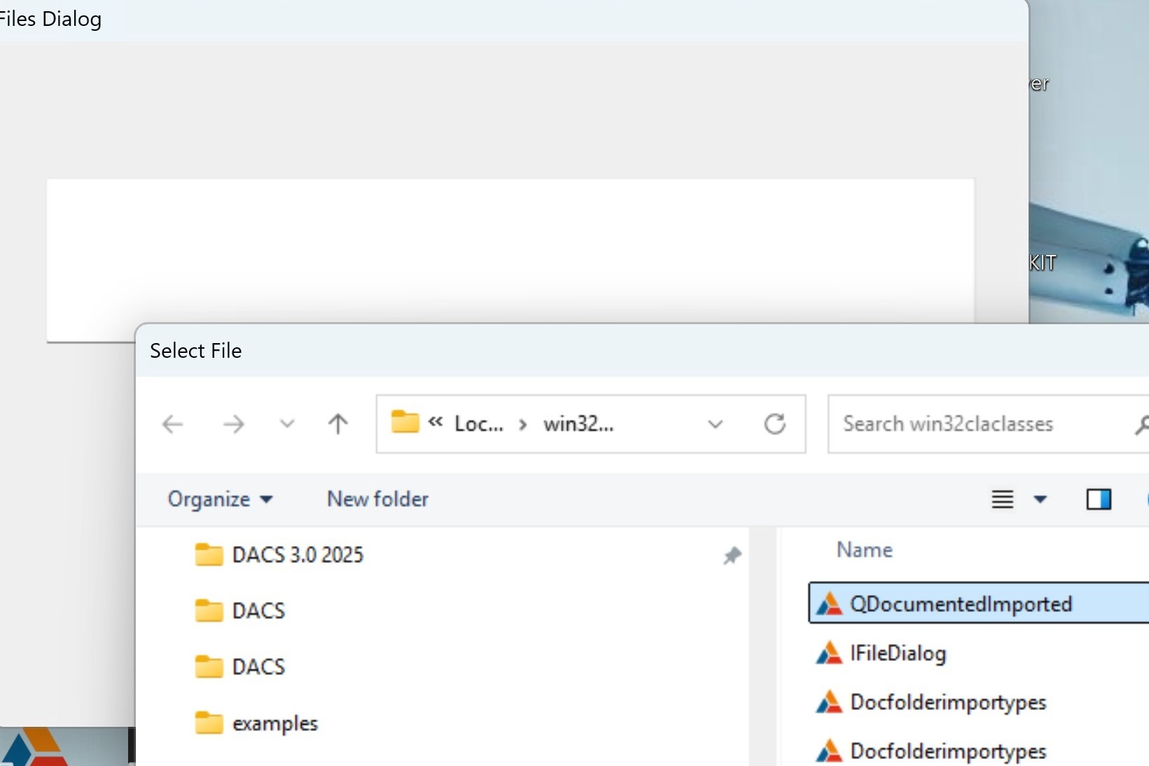The height and width of the screenshot is (766, 1149).
Task: Sort files by the Name column header
Action: [x=864, y=550]
